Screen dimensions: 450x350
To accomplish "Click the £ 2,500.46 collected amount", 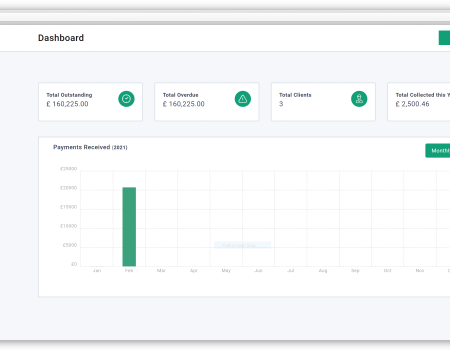I will [412, 104].
